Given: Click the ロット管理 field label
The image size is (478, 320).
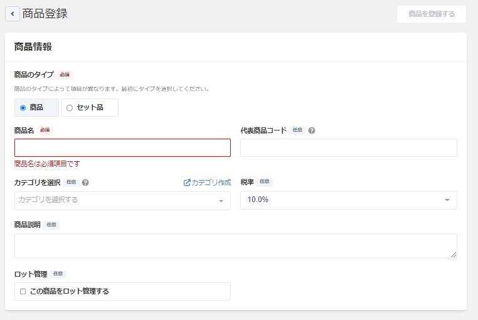Looking at the screenshot, I should click(x=31, y=274).
